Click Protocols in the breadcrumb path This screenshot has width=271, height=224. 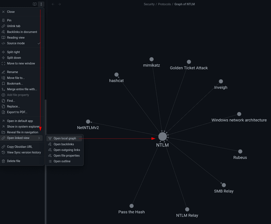tap(164, 4)
